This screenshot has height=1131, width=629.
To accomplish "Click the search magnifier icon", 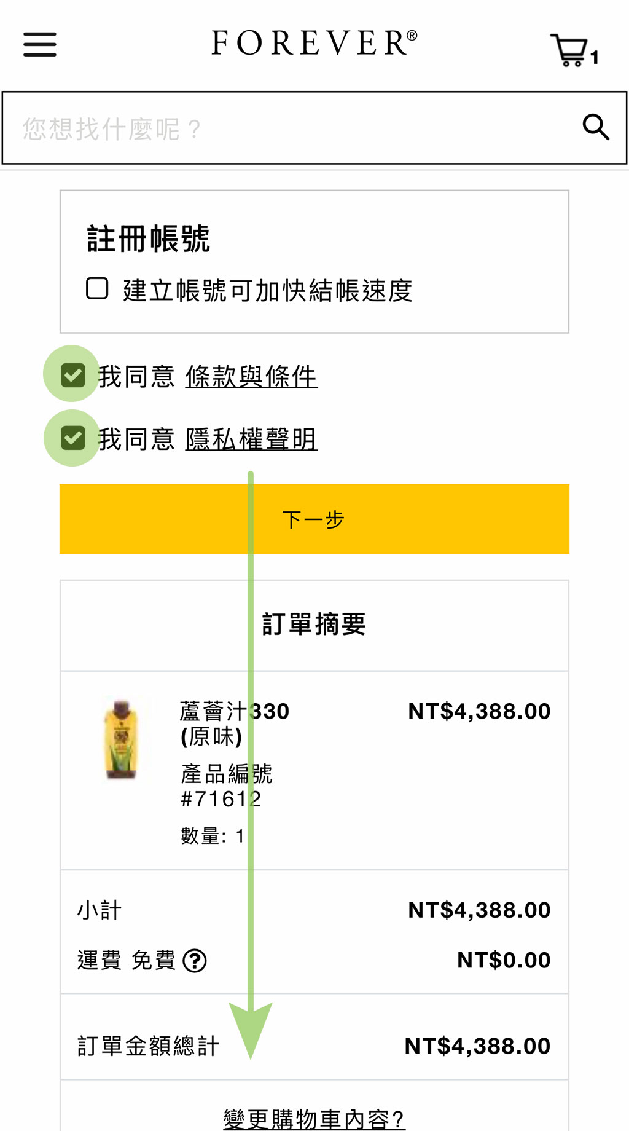I will [595, 127].
